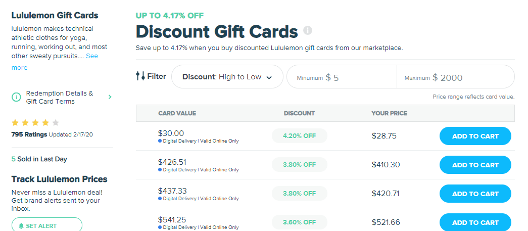Click the Card Value column header
The image size is (528, 231).
click(x=177, y=113)
